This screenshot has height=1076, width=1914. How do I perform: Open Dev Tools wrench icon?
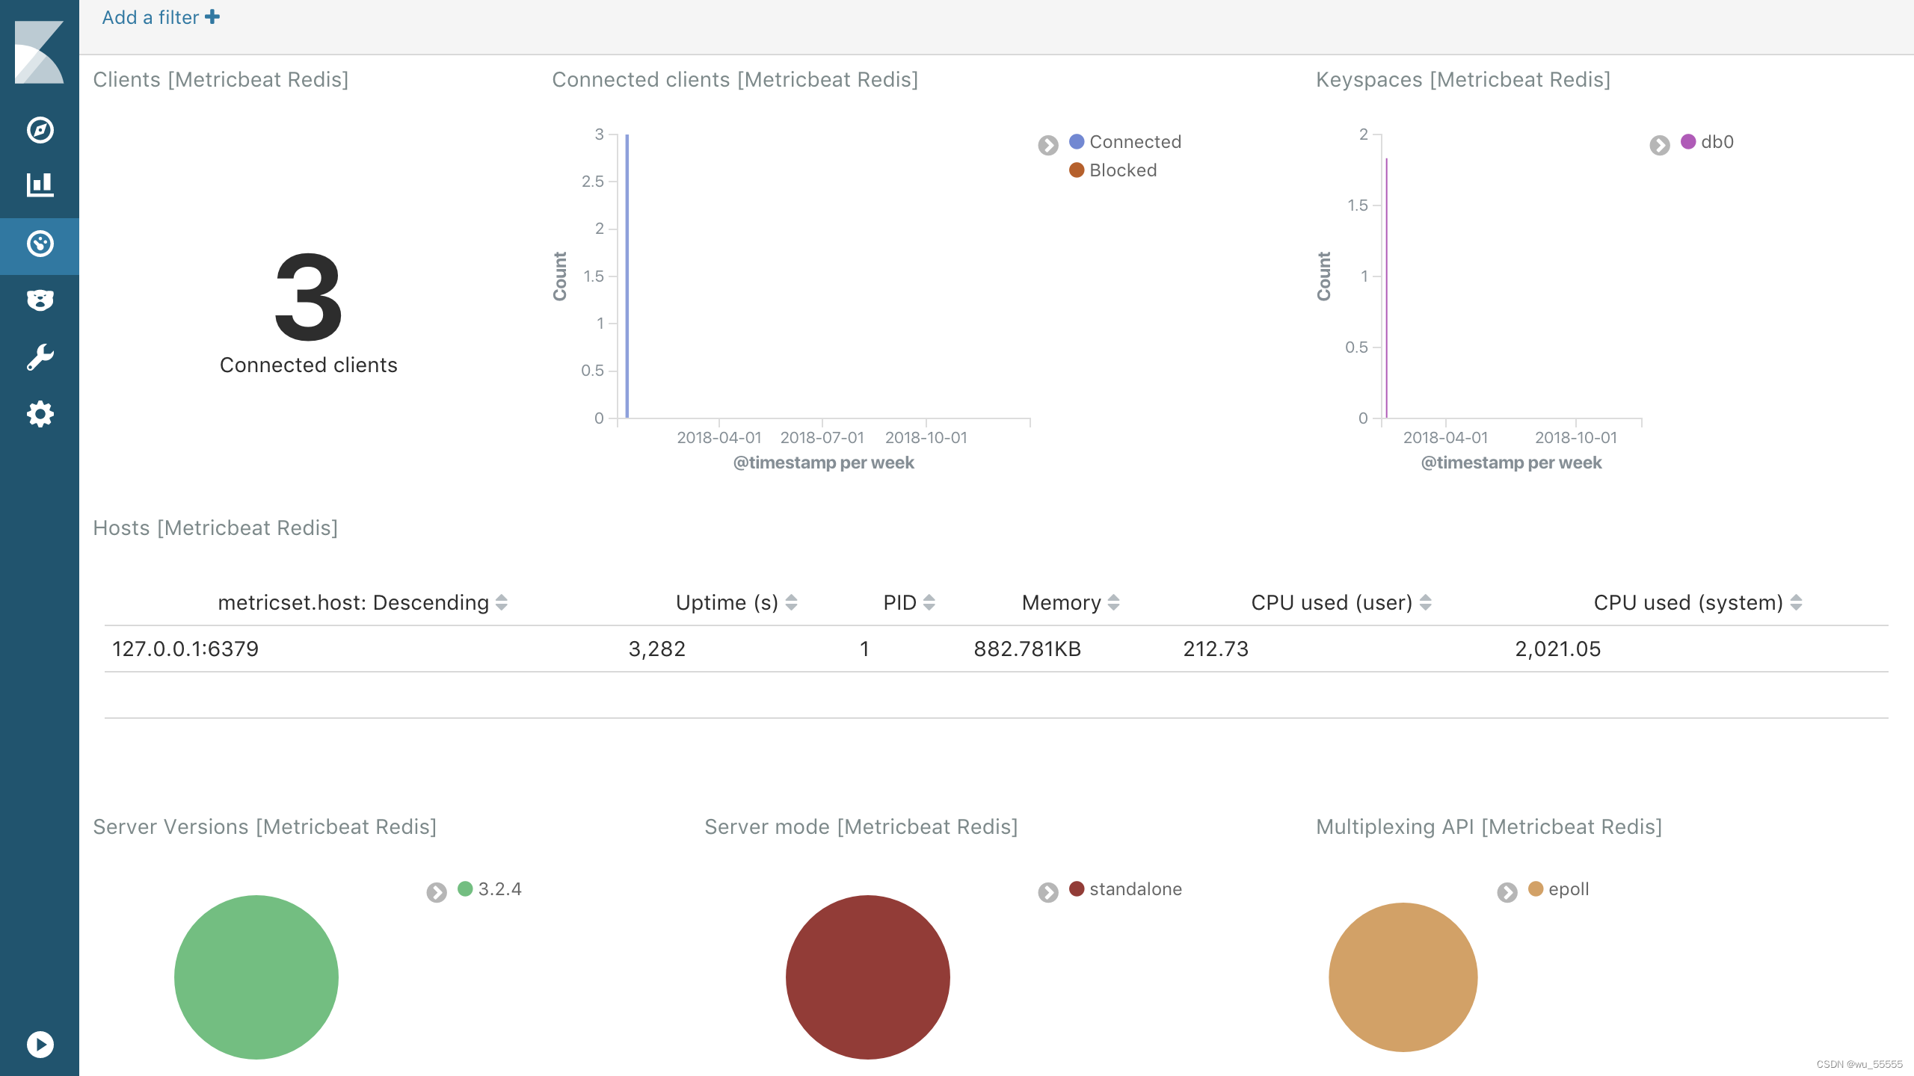(40, 357)
